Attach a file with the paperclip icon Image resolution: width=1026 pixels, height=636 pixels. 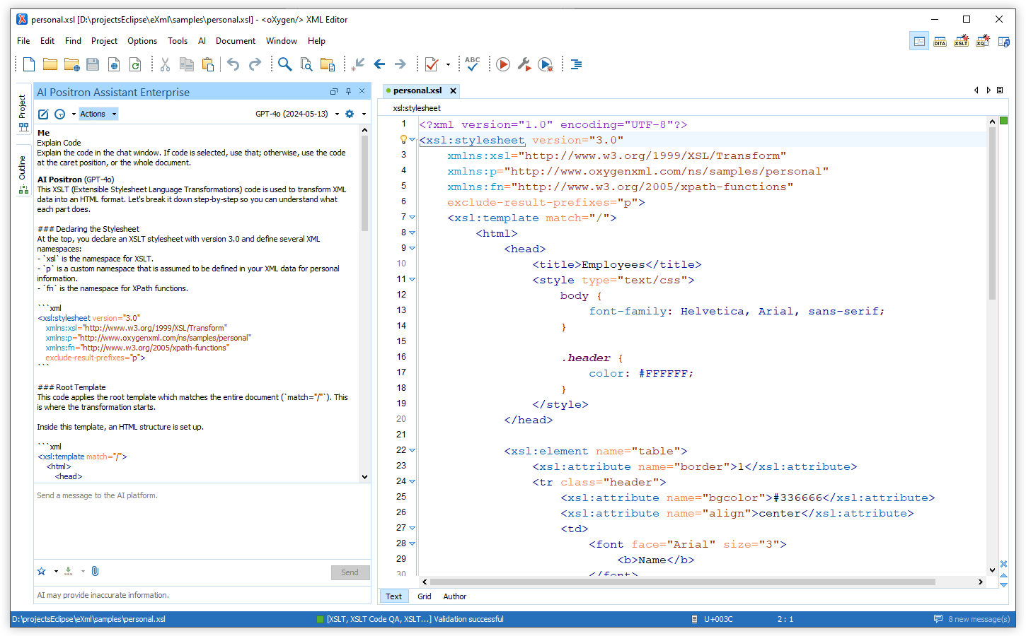coord(96,571)
